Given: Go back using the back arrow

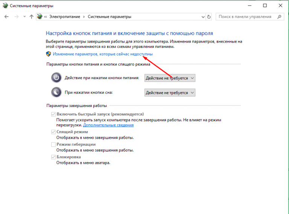Looking at the screenshot, I should click(6, 17).
